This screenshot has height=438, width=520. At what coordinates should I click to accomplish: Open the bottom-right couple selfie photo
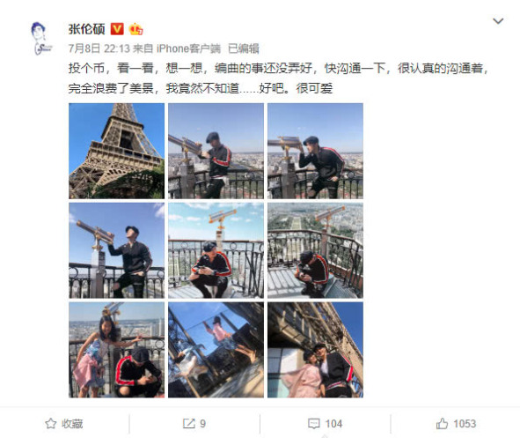[315, 350]
